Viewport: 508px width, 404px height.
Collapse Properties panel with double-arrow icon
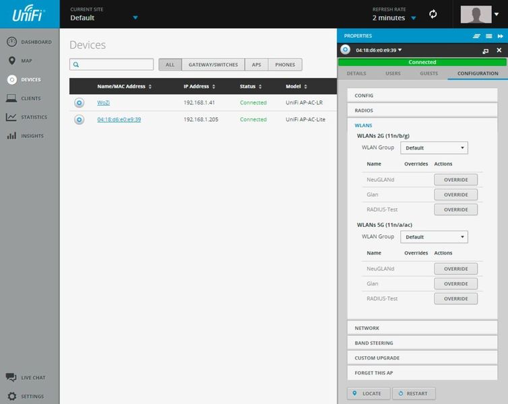(501, 36)
